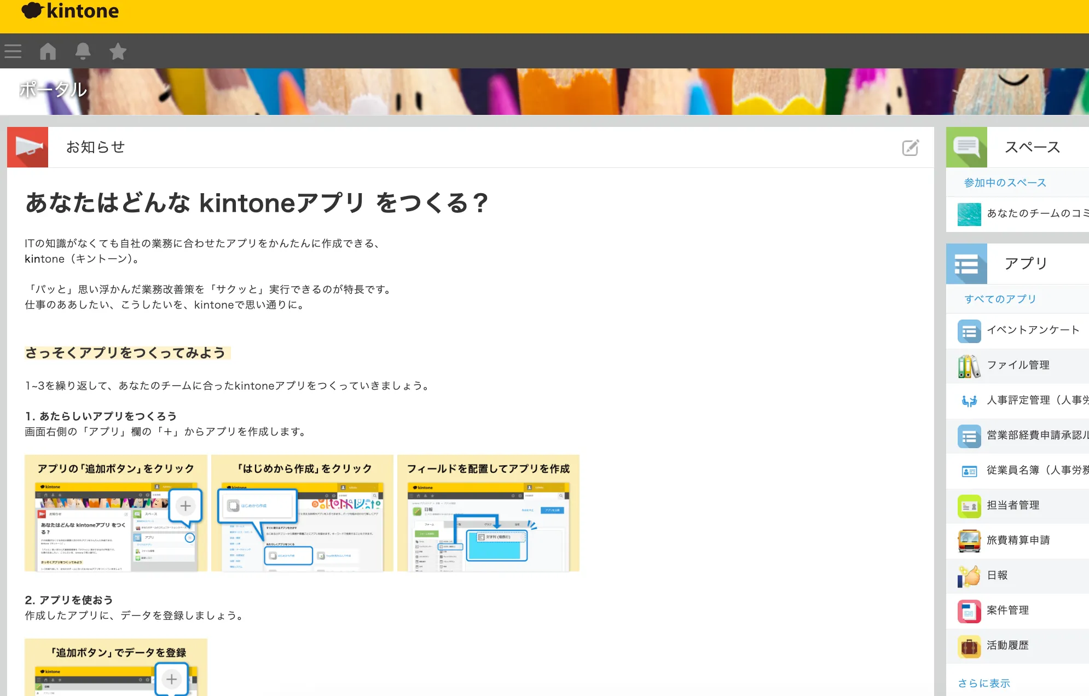Open the notifications bell icon
1089x696 pixels.
click(x=83, y=51)
